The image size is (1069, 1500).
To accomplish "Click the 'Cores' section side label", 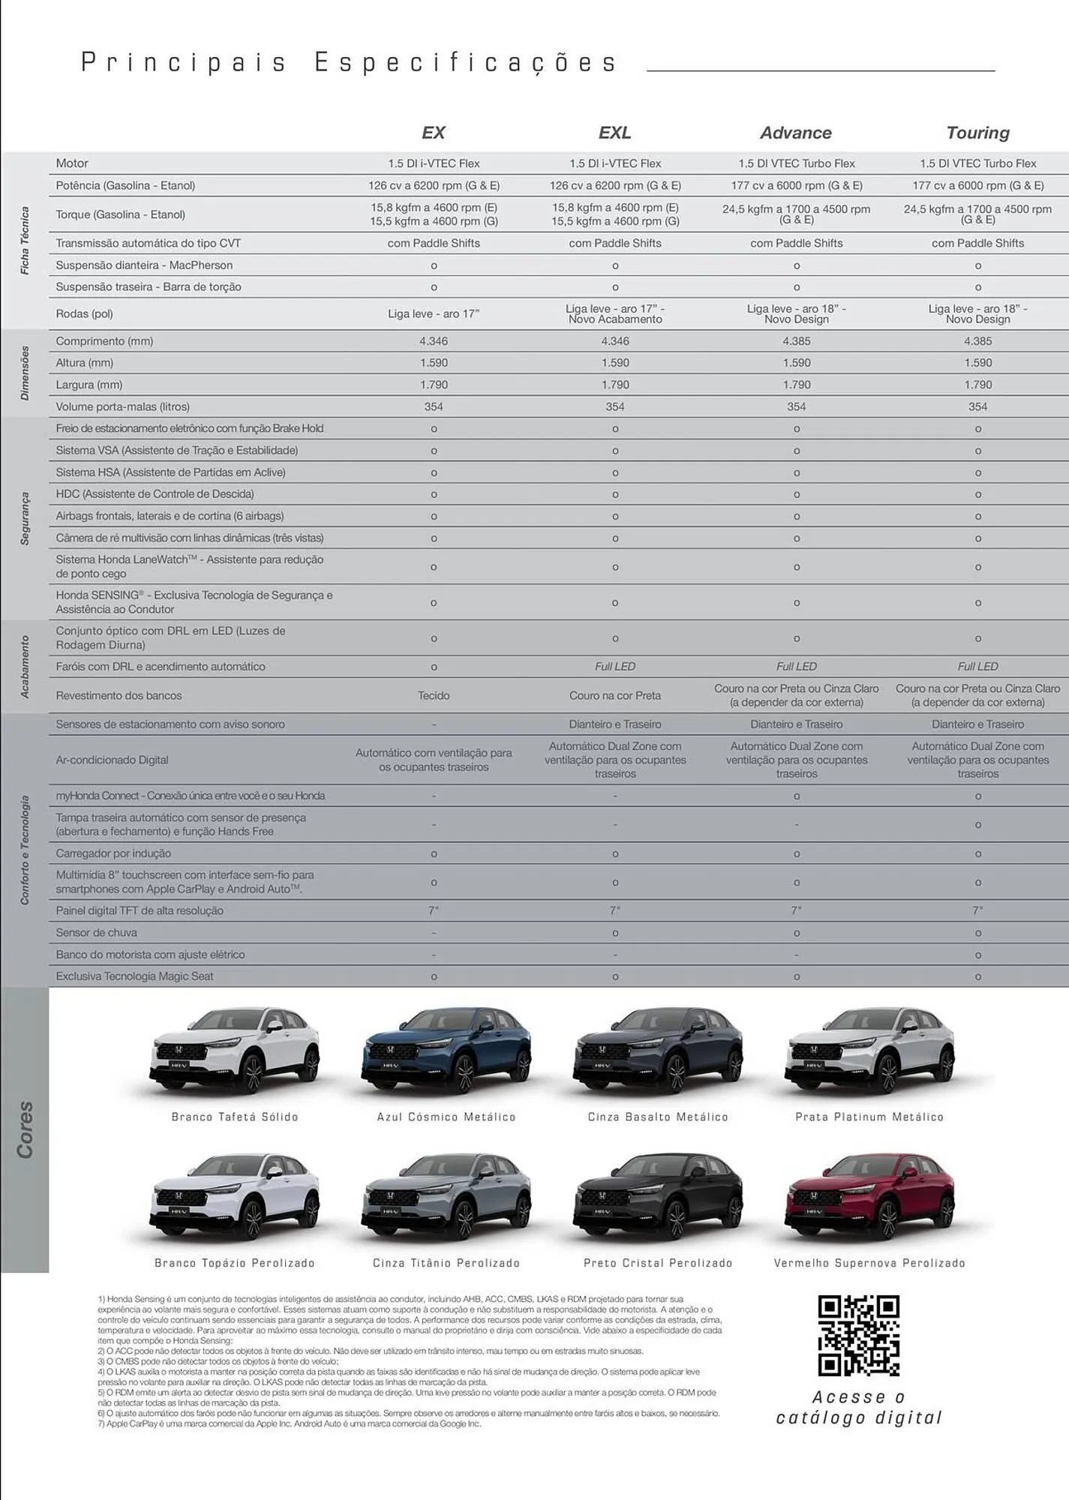I will pos(25,1129).
